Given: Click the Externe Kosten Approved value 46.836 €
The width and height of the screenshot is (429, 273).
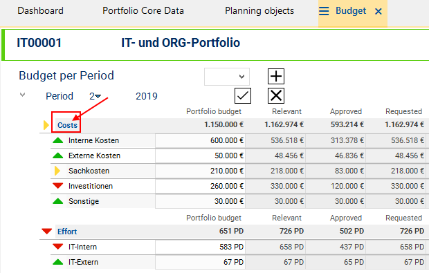Looking at the screenshot, I should (349, 156).
